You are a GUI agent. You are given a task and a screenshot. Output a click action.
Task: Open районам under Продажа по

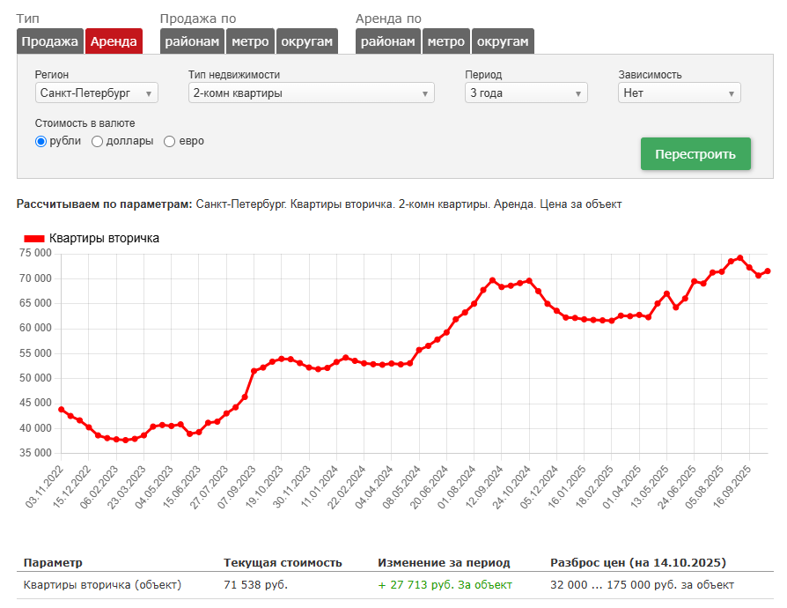(x=192, y=41)
